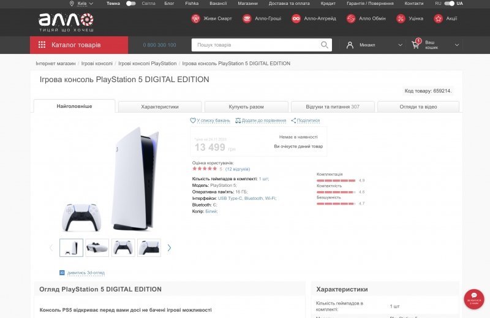The width and height of the screenshot is (490, 318).
Task: Click the search magnifier icon
Action: (325, 45)
